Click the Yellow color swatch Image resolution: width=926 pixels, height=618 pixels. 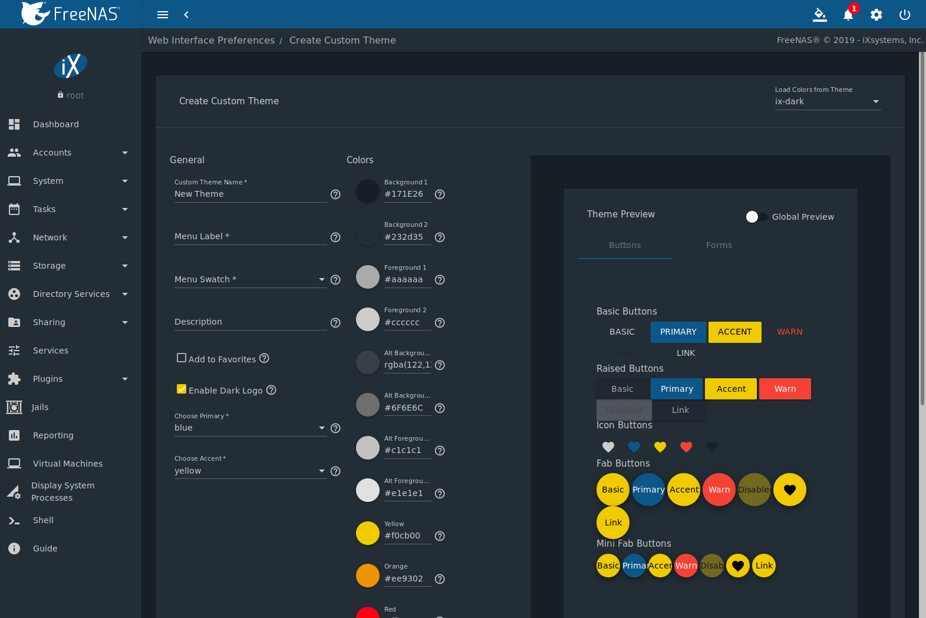[x=368, y=533]
